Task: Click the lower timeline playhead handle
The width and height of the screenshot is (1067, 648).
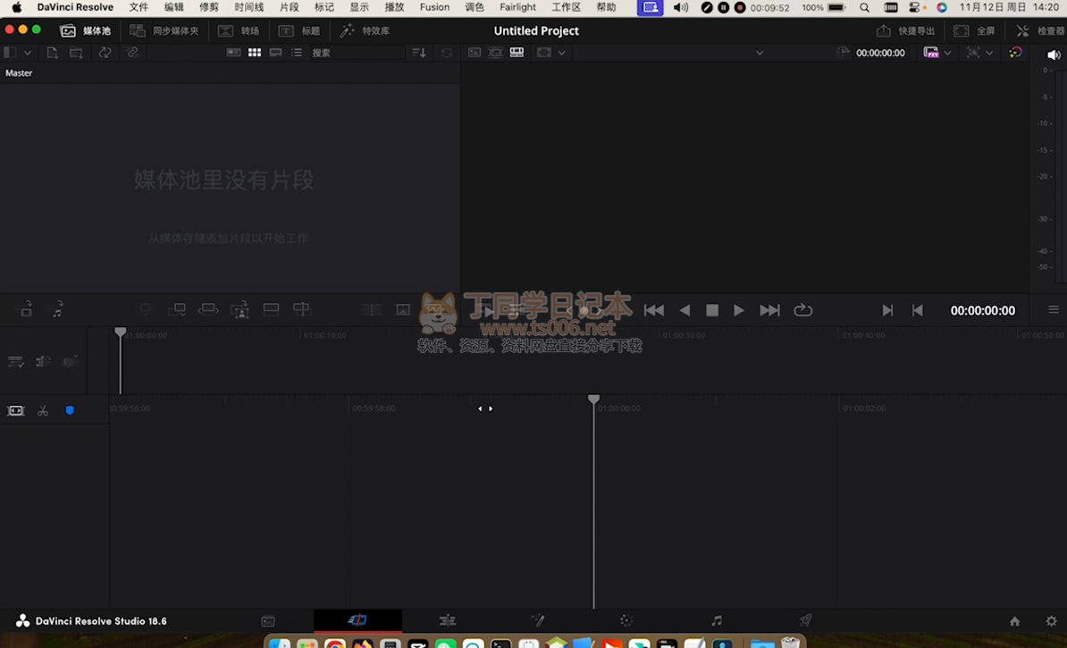Action: coord(593,400)
